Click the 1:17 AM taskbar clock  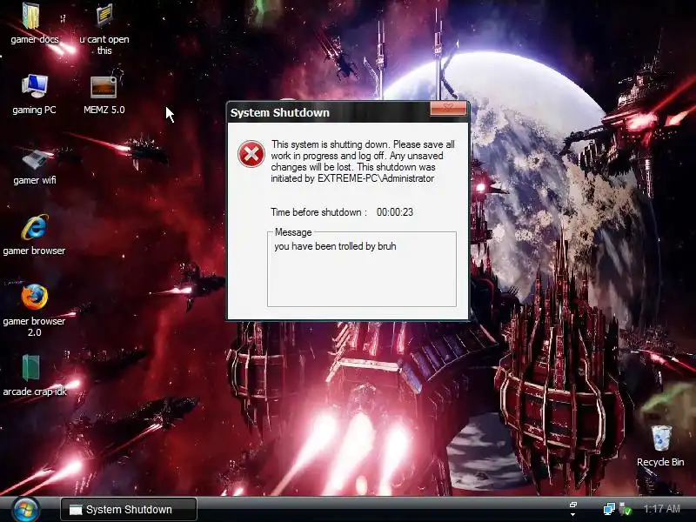(x=661, y=509)
